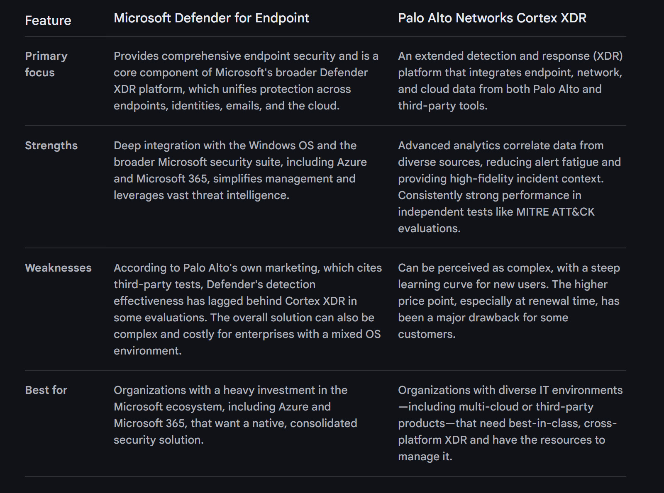Click Cortex XDR's Weaknesses paragraph about complexity
Viewport: 664px width, 493px height.
click(509, 301)
